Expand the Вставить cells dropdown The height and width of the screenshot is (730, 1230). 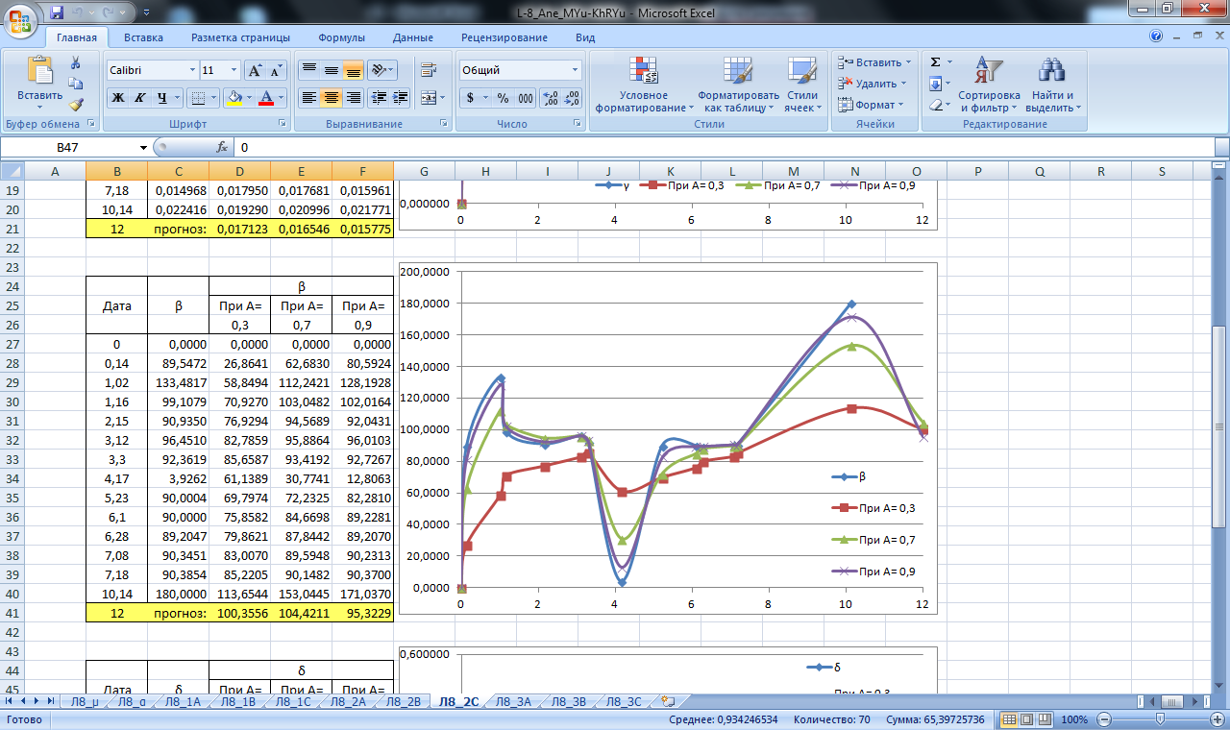click(908, 62)
